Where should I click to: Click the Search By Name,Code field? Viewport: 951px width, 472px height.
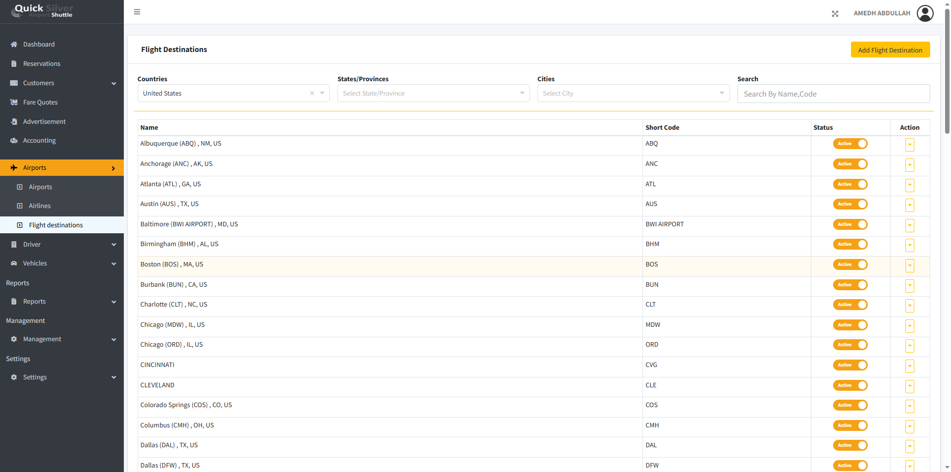(833, 94)
